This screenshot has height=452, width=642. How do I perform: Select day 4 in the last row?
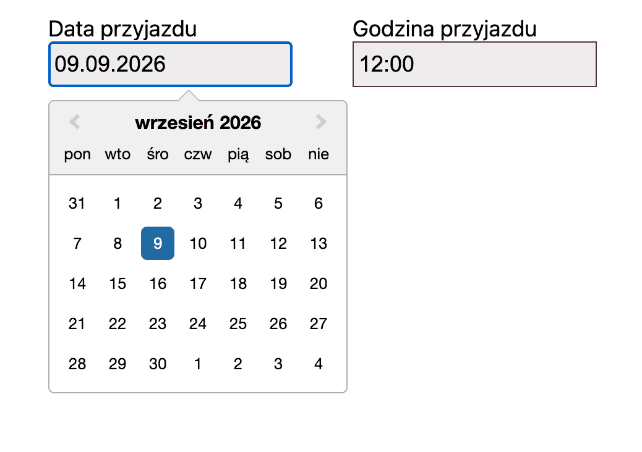(318, 364)
